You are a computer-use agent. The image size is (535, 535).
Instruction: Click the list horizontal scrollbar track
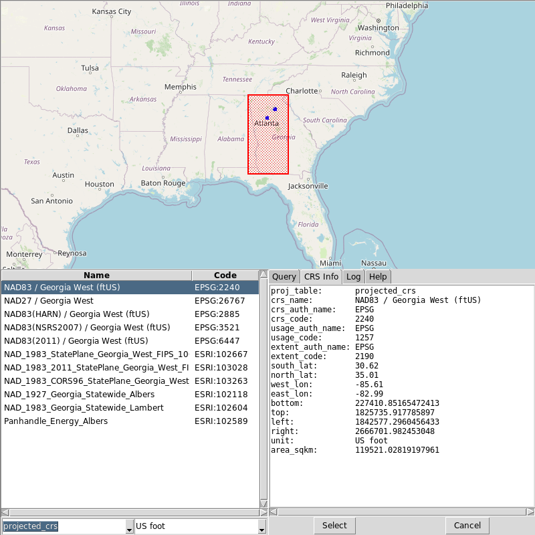(x=134, y=512)
